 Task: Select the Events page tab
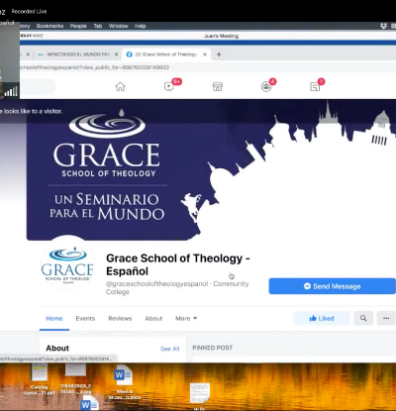[85, 318]
